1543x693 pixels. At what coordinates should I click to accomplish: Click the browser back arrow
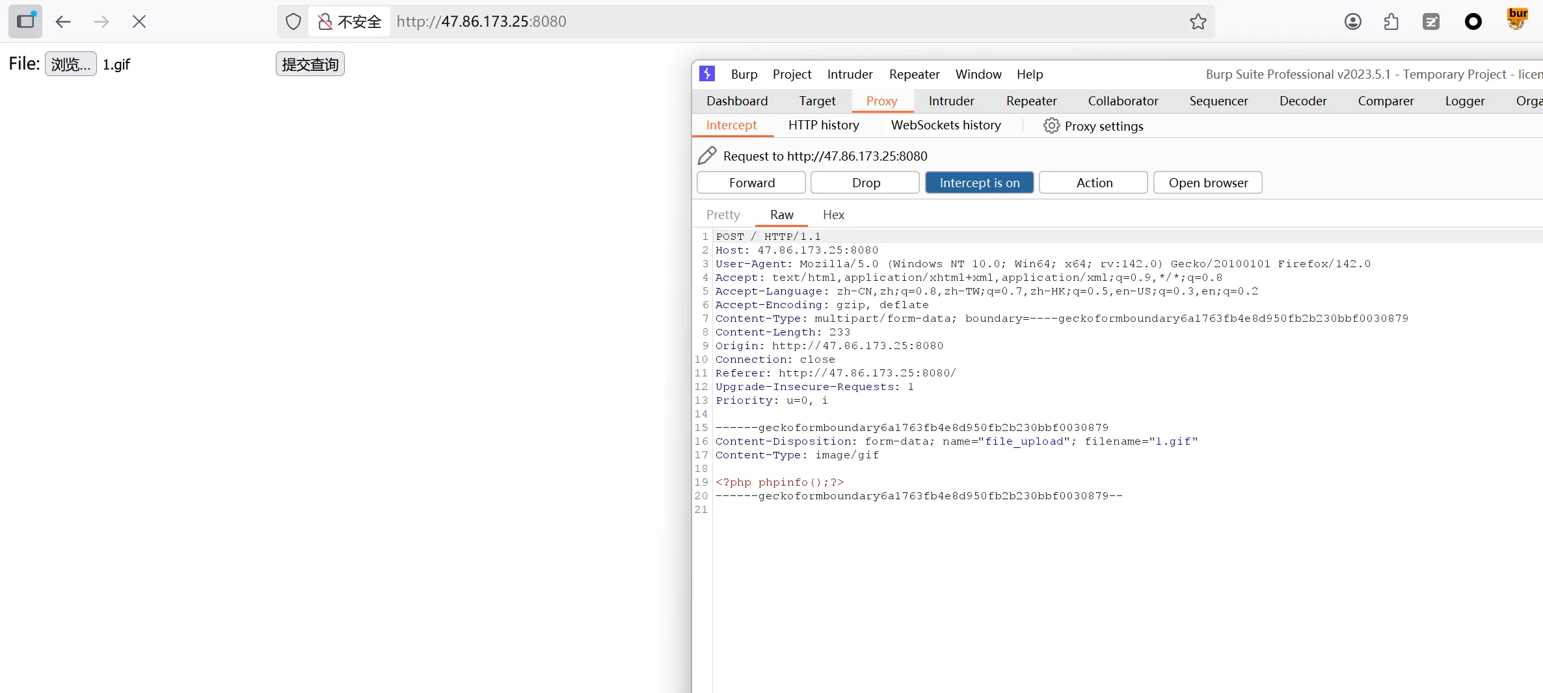point(63,21)
